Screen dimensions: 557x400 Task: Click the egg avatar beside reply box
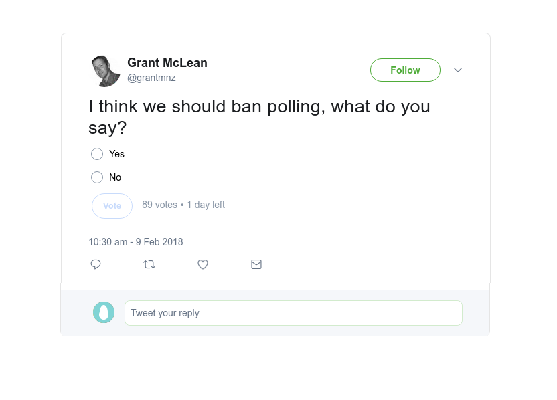104,312
